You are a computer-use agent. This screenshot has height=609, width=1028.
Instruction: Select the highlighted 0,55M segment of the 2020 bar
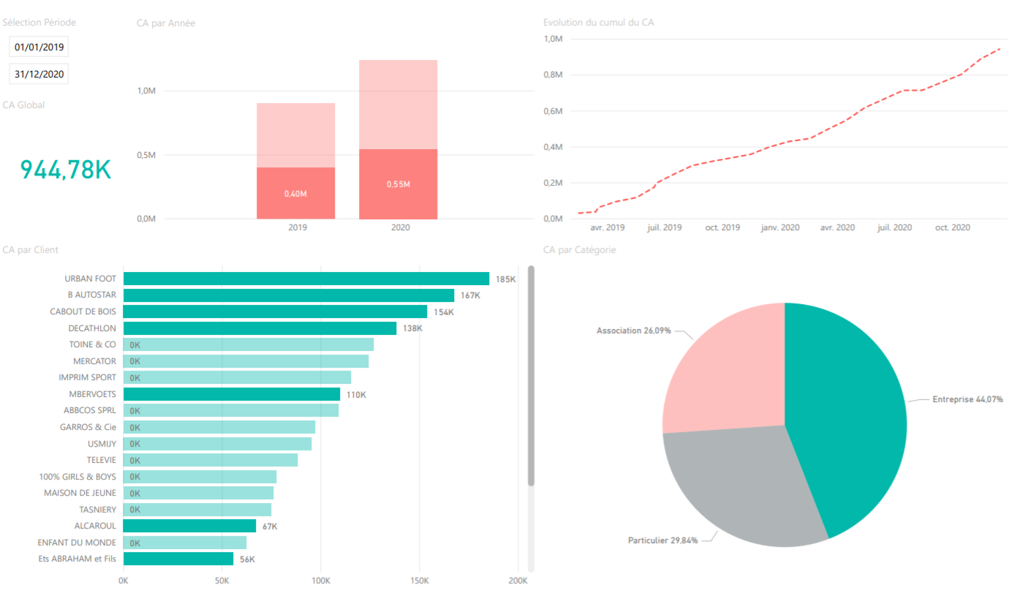(398, 184)
